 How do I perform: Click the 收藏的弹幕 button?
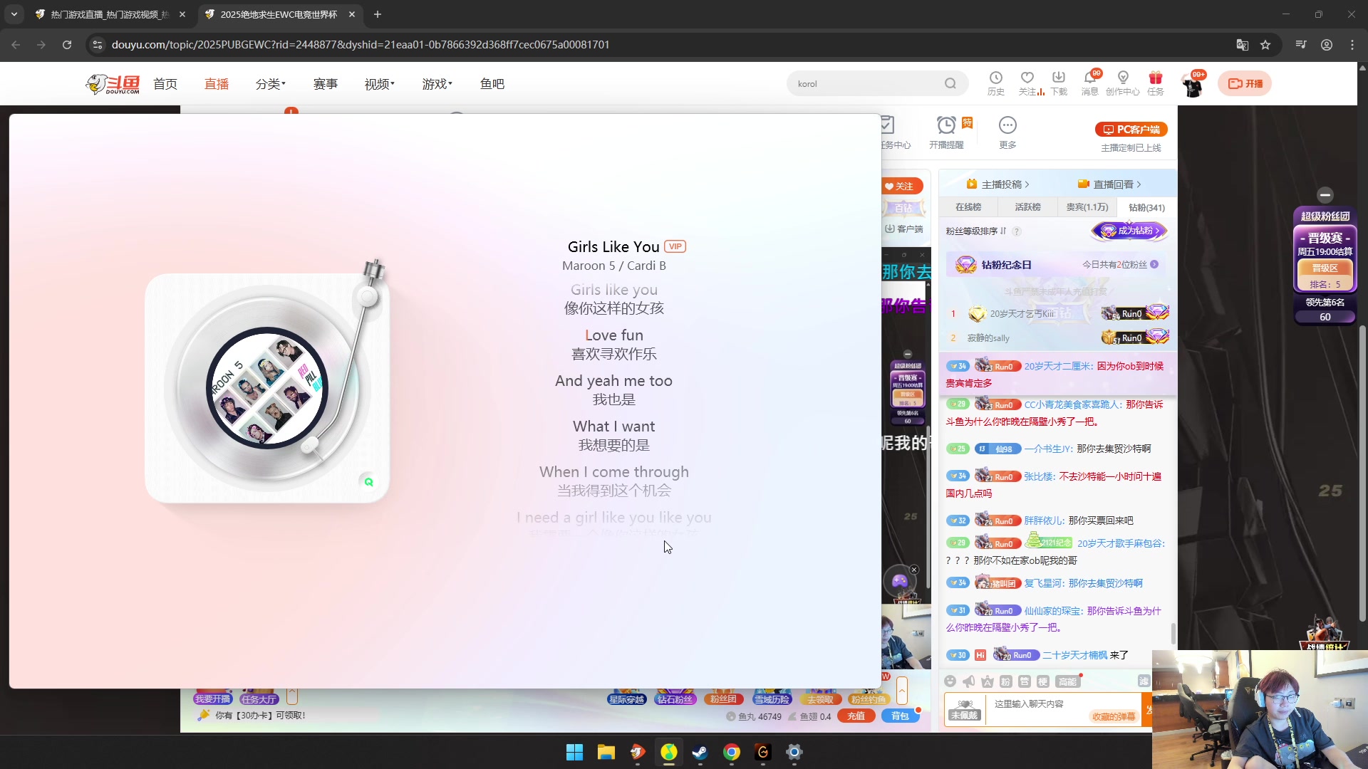tap(1114, 717)
